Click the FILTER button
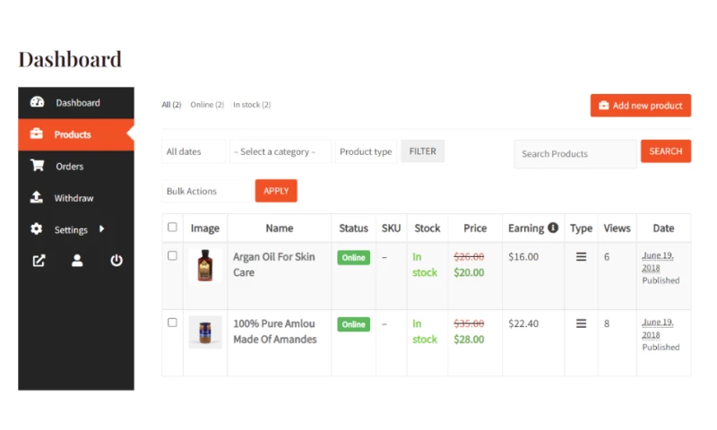This screenshot has width=717, height=430. coord(422,151)
